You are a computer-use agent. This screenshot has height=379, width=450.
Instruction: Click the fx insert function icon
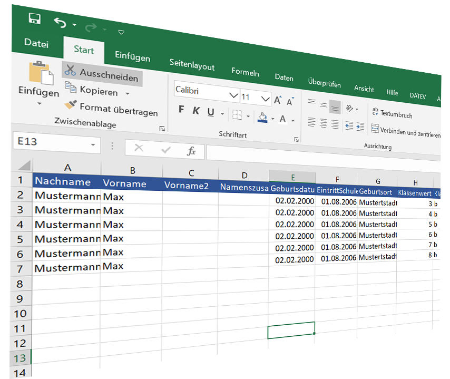pyautogui.click(x=191, y=151)
